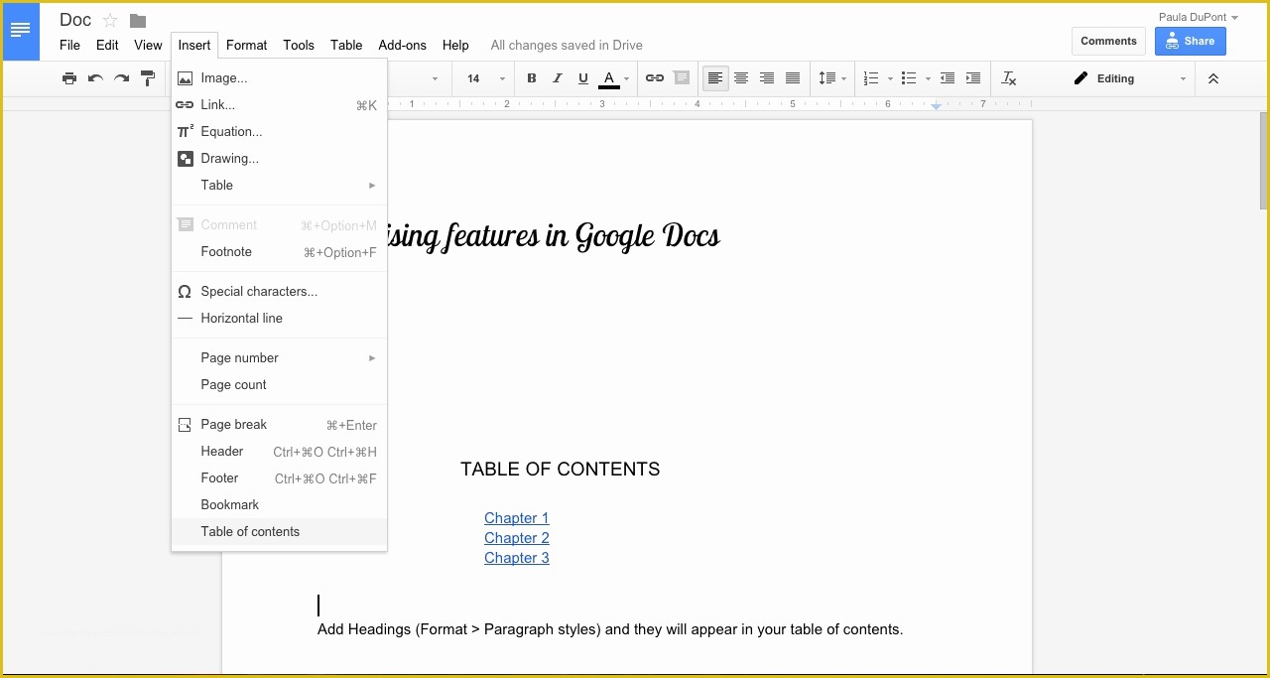Redo the last action
The height and width of the screenshot is (678, 1270).
[x=121, y=78]
